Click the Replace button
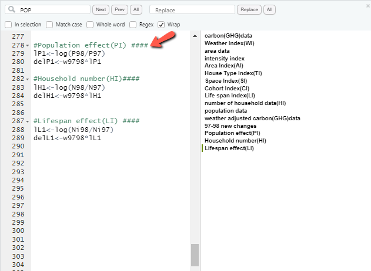Screen dimensions: 371x271 [249, 9]
